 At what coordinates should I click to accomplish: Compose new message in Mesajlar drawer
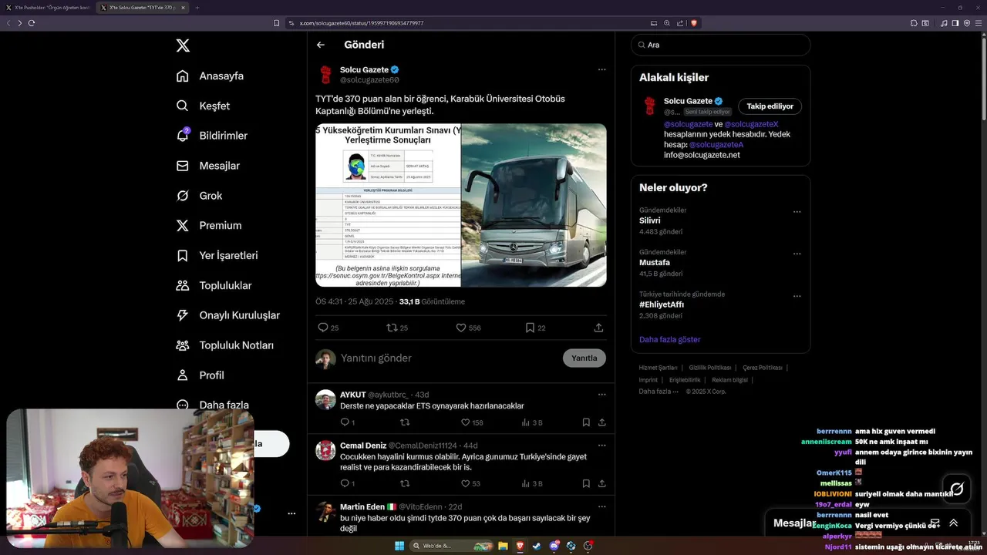[934, 523]
